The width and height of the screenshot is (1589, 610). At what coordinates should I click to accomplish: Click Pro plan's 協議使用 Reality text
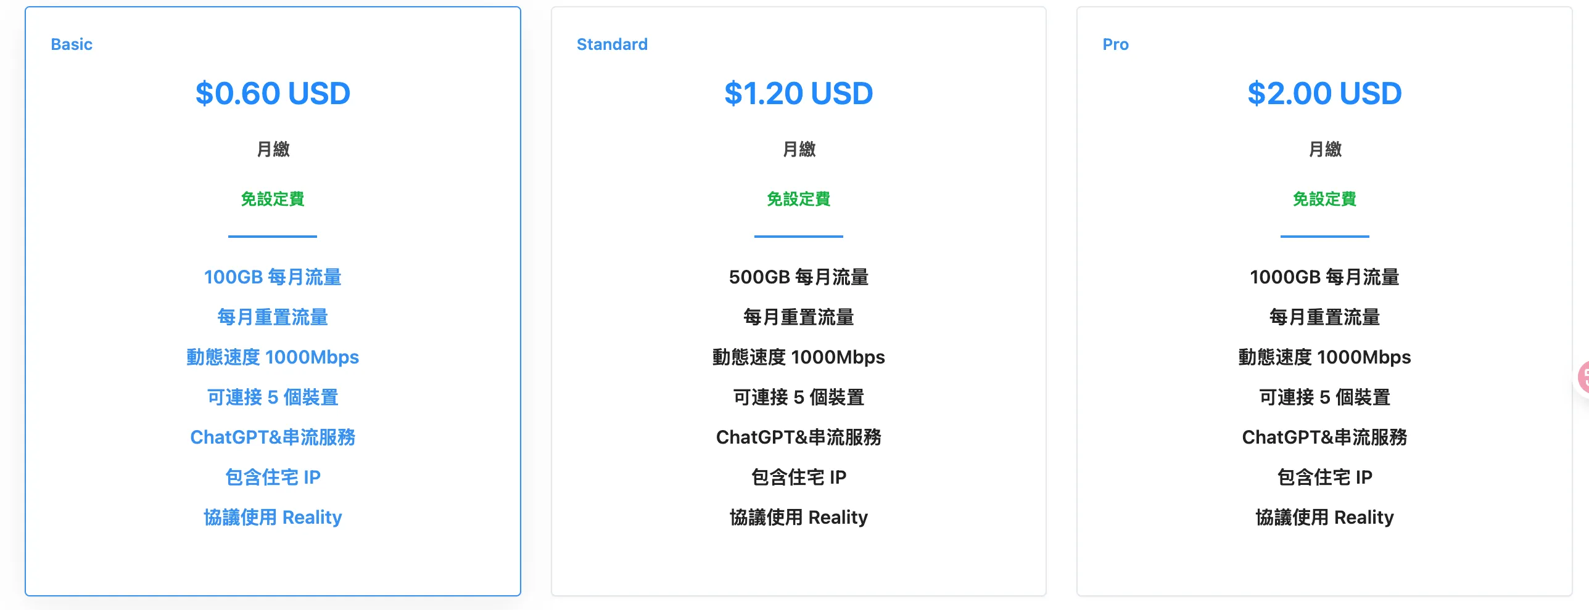[1324, 518]
